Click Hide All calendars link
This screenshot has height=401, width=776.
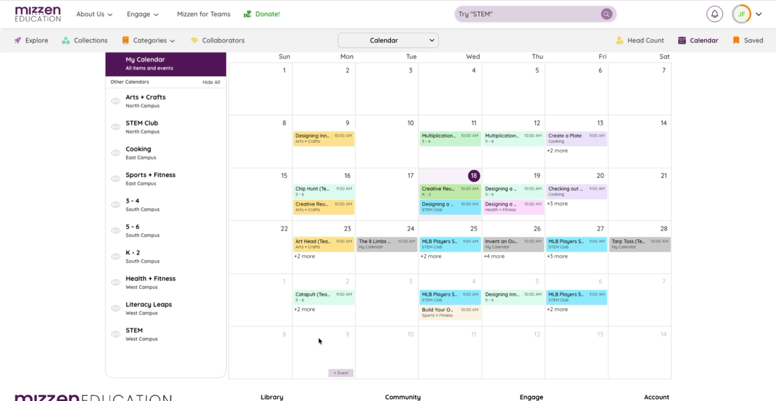click(211, 82)
